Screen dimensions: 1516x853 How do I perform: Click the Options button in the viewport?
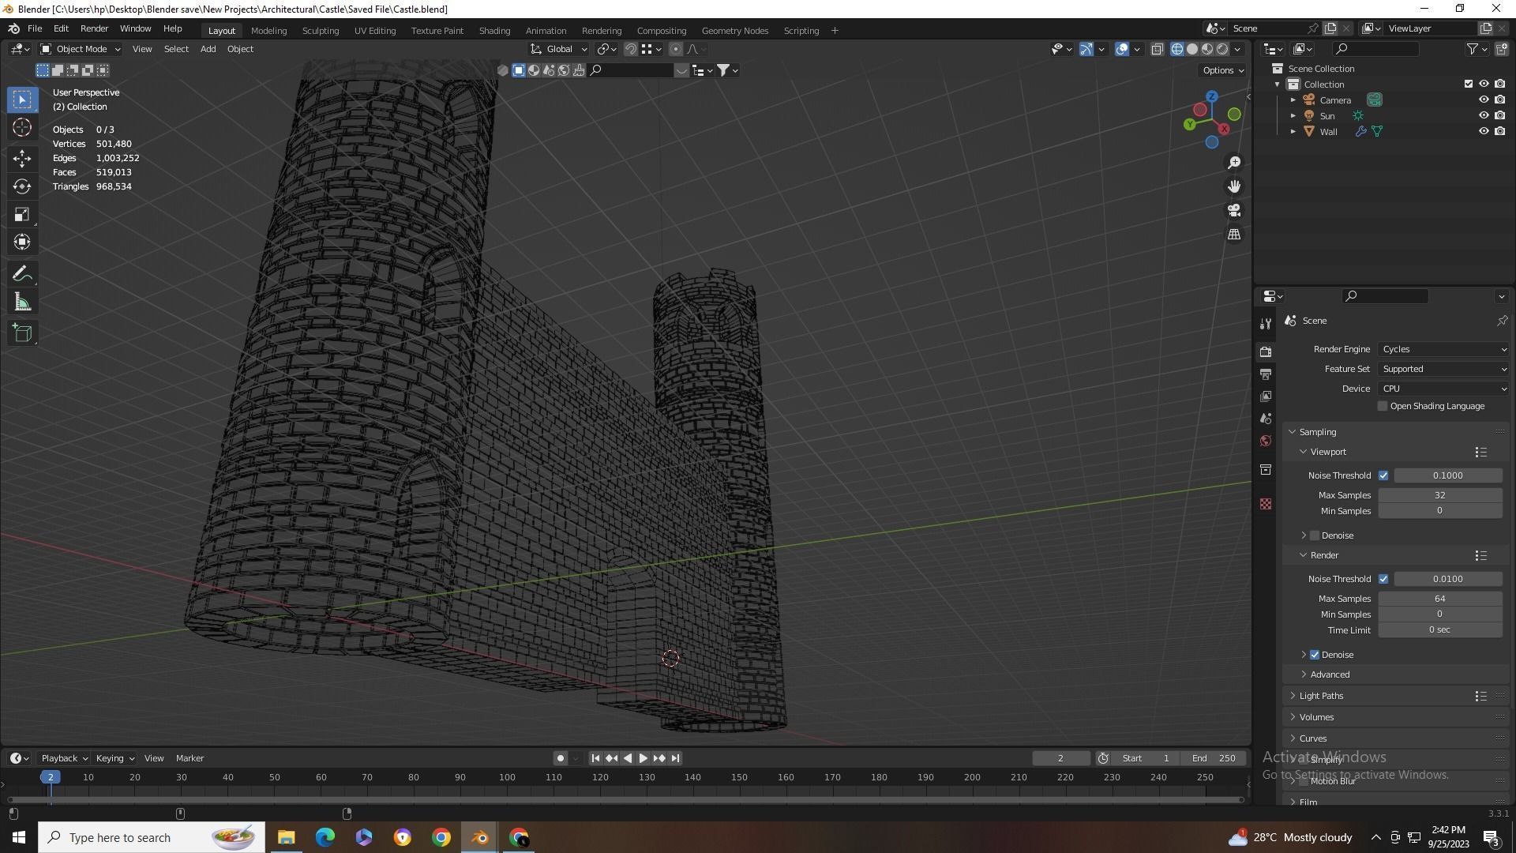1222,70
